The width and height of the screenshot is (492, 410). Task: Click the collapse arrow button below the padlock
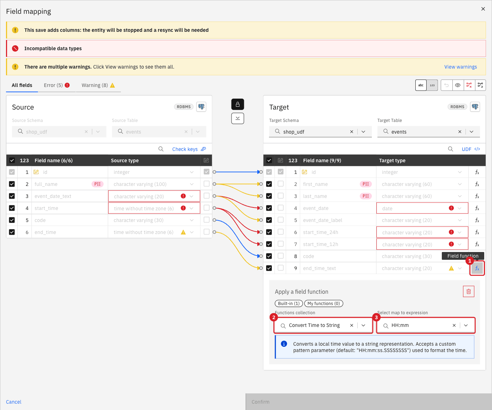(x=238, y=118)
